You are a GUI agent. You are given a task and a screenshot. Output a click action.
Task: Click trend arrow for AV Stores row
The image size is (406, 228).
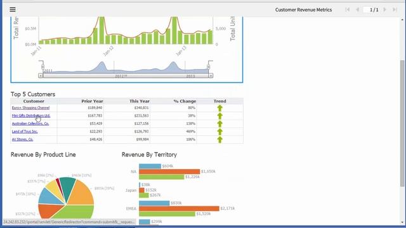(x=220, y=139)
